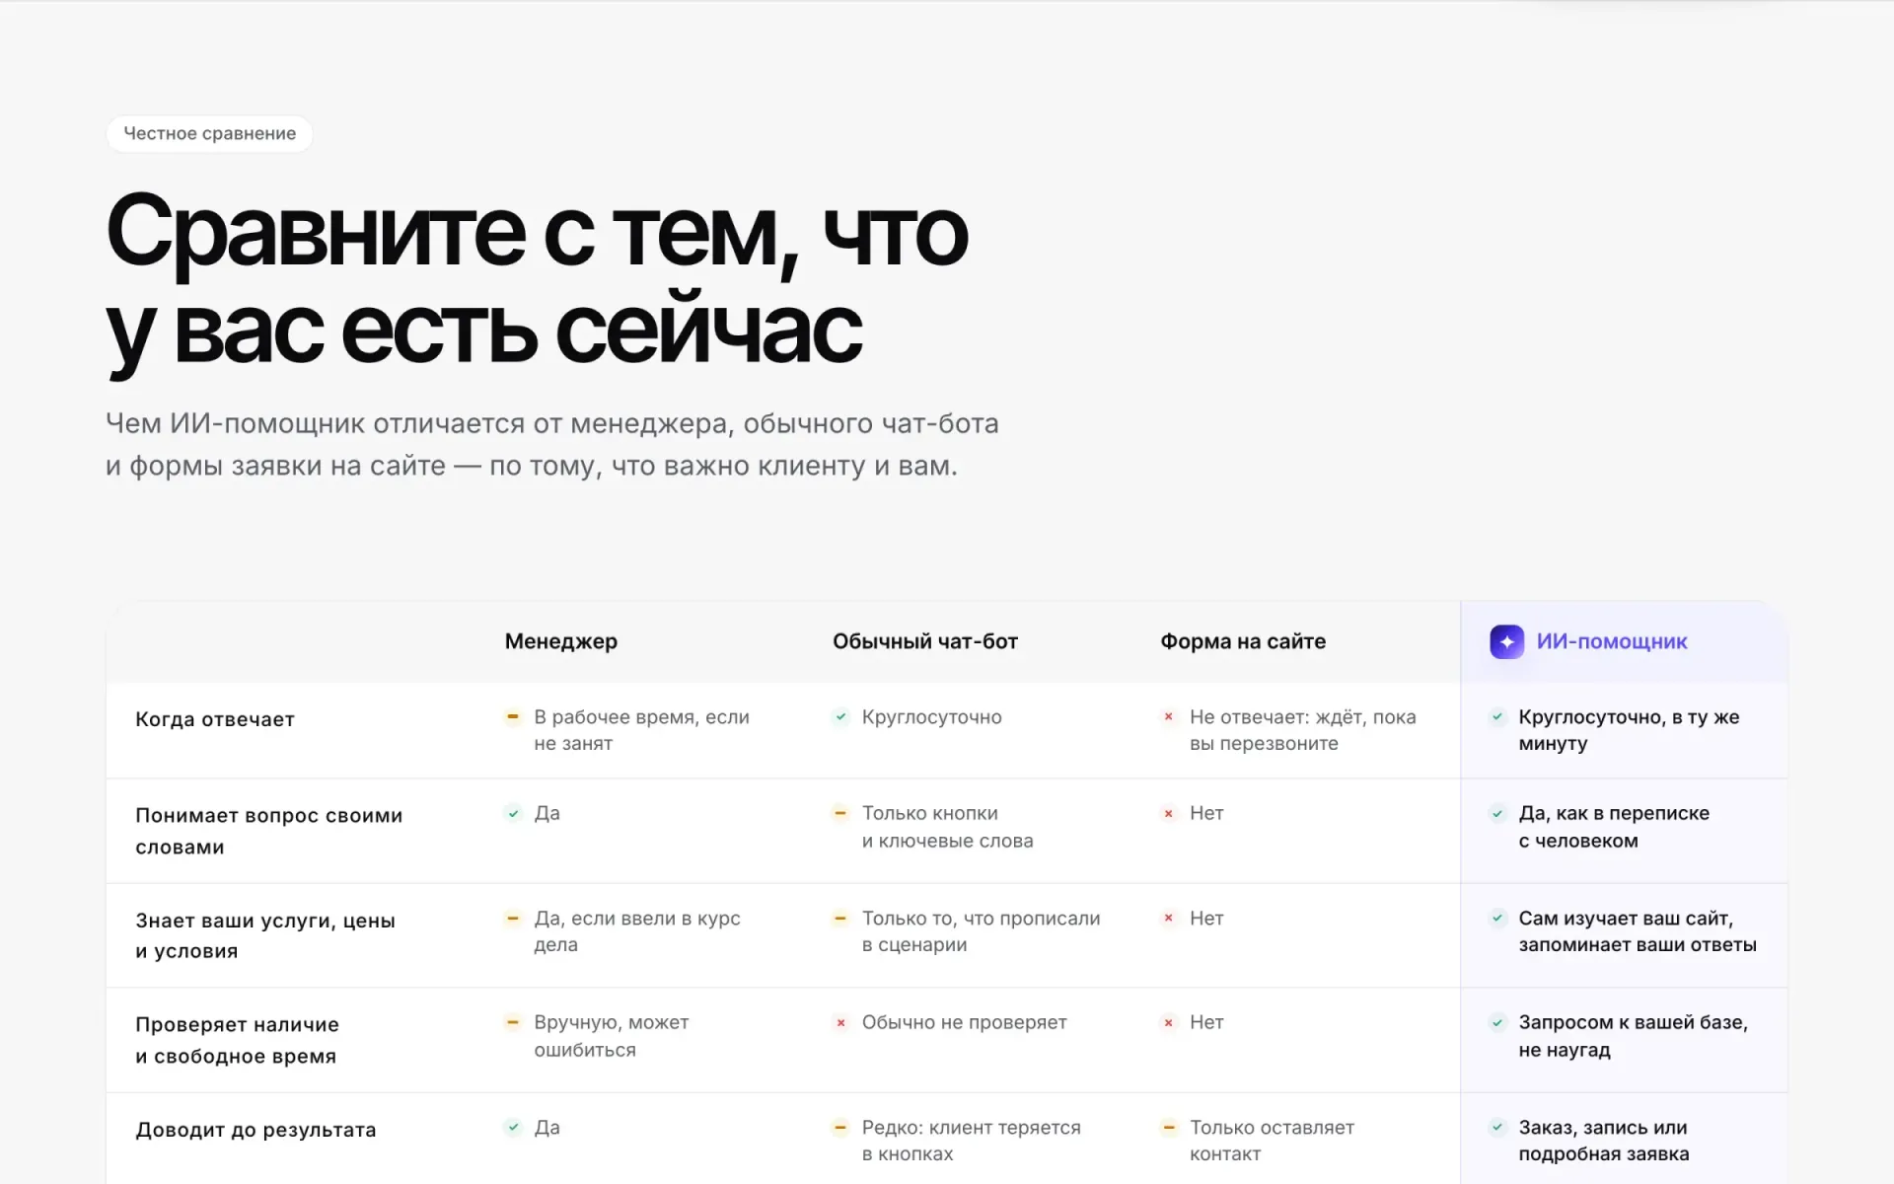Click the green check beside 'Сам изучает ваш сайт'

click(x=1497, y=919)
